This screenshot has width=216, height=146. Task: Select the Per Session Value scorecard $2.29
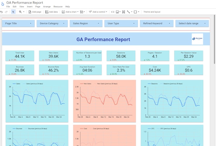189,56
